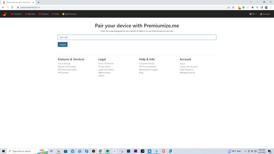Open Photoshop from taskbar
Image resolution: width=274 pixels, height=154 pixels.
pyautogui.click(x=129, y=151)
